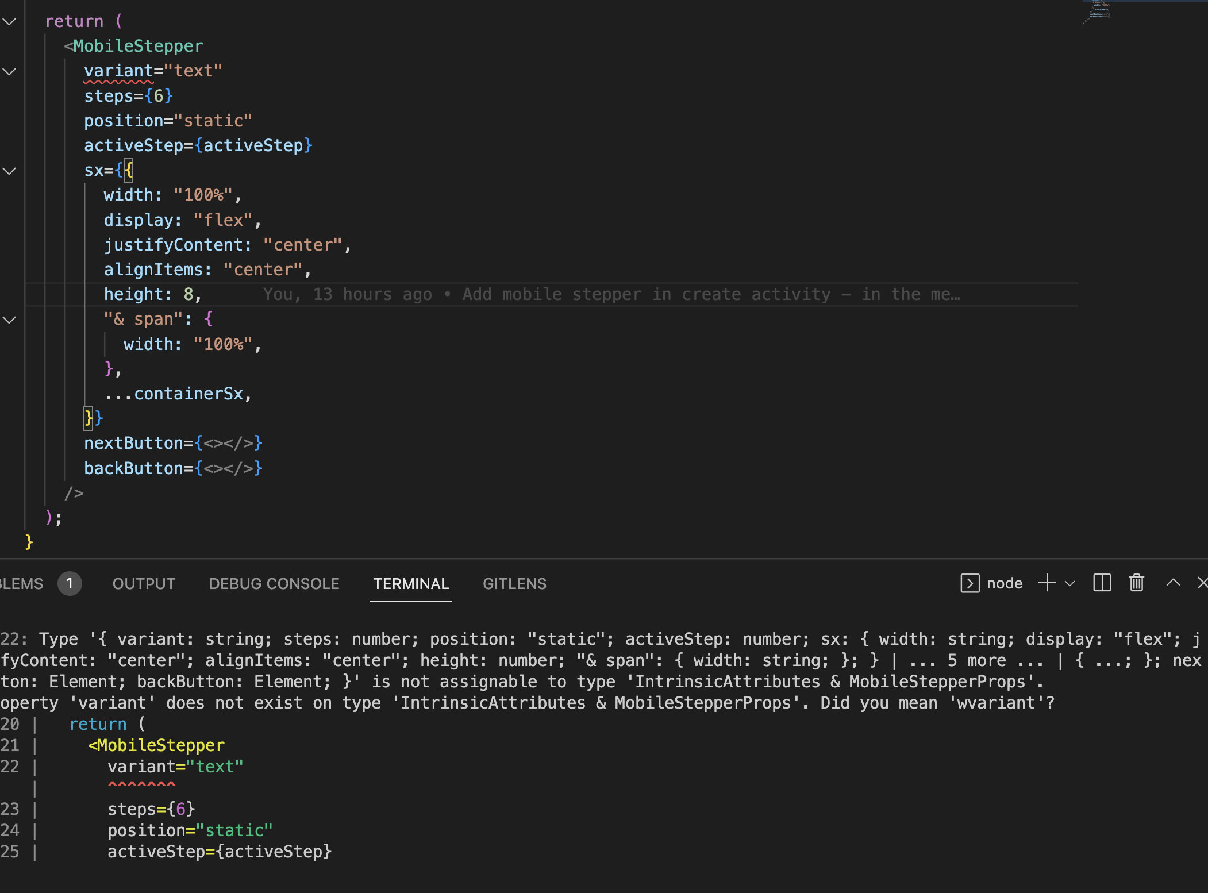
Task: Collapse the span style fold region
Action: [9, 320]
